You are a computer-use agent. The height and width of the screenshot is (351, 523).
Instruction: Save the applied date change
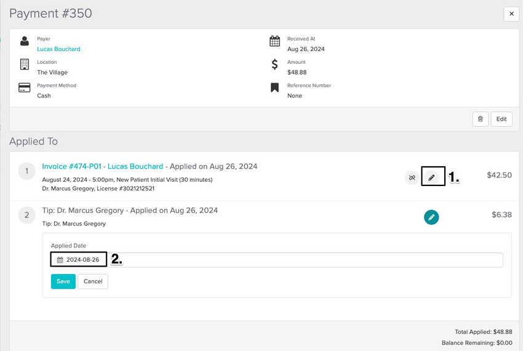(x=63, y=281)
